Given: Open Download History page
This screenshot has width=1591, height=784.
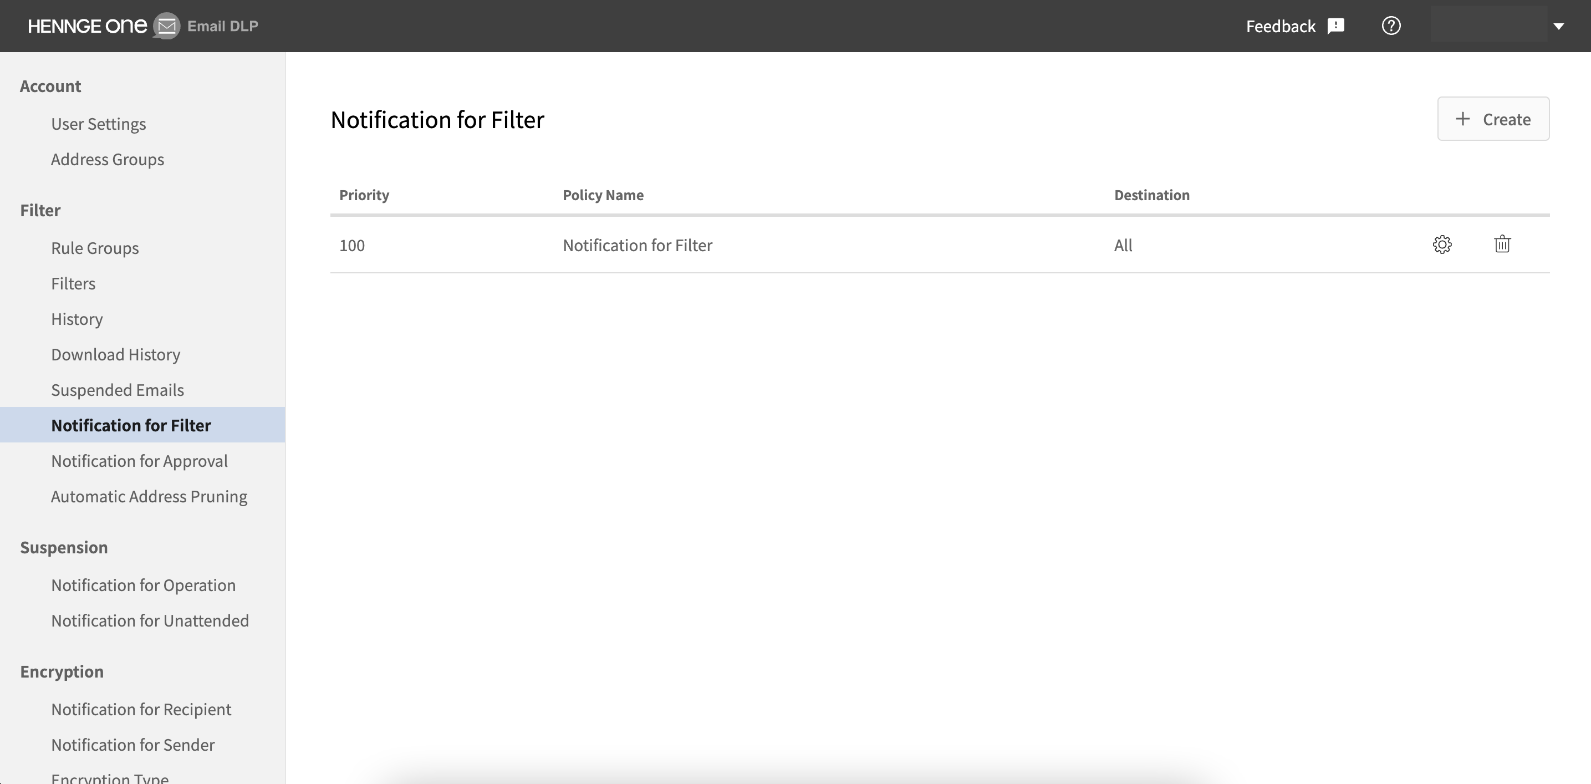Looking at the screenshot, I should (x=115, y=355).
